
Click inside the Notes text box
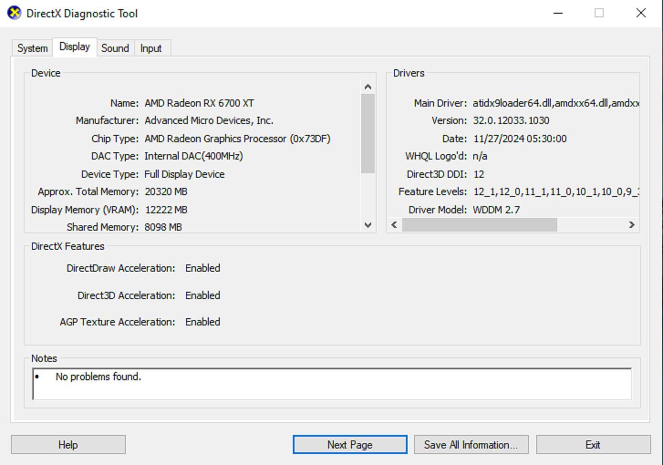[332, 384]
